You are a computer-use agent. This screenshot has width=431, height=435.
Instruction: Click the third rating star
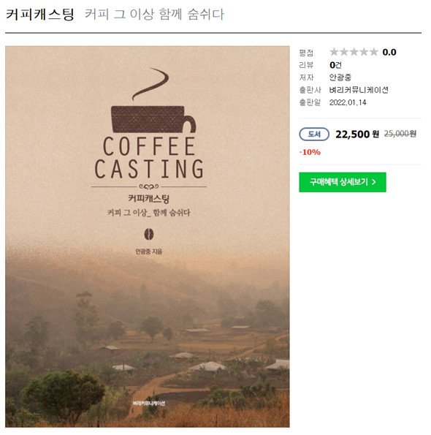[x=354, y=52]
